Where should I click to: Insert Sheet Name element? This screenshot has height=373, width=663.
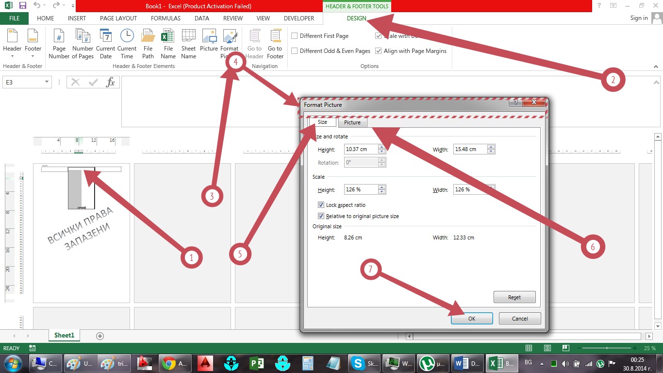tap(188, 44)
